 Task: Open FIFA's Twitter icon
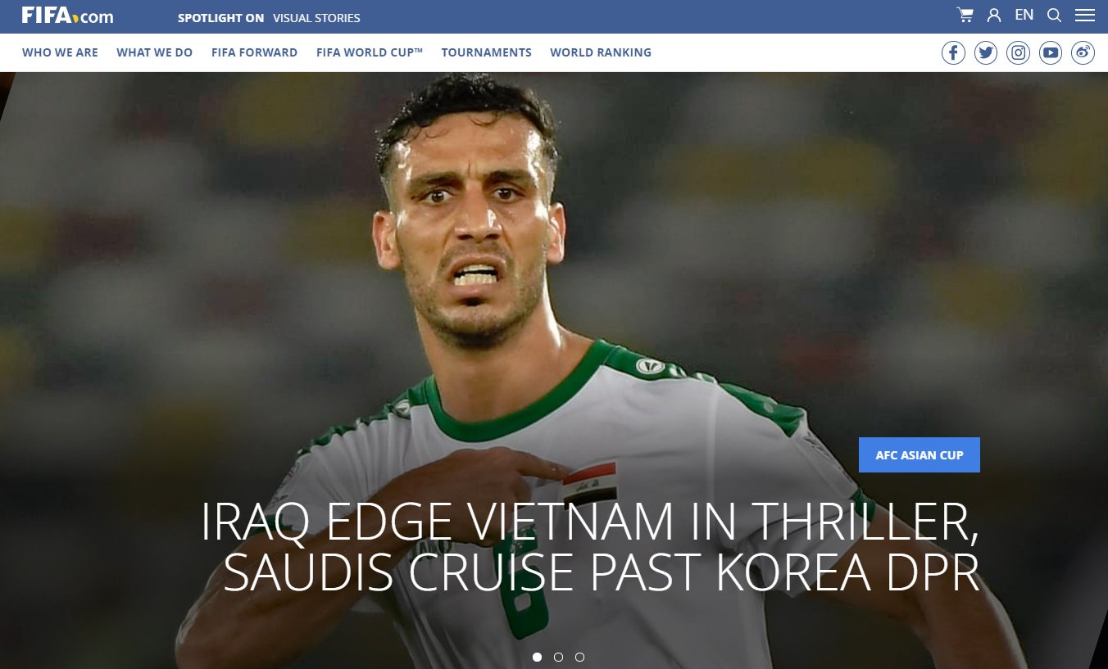[986, 53]
